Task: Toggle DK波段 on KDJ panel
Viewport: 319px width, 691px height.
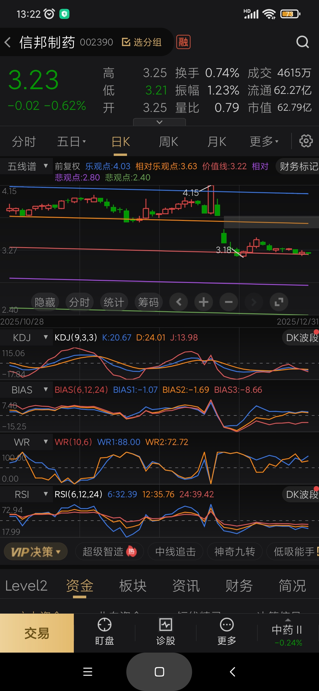Action: [x=301, y=338]
